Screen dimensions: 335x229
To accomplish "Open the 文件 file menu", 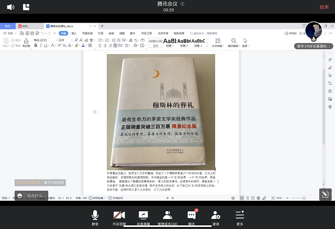I will click(10, 33).
